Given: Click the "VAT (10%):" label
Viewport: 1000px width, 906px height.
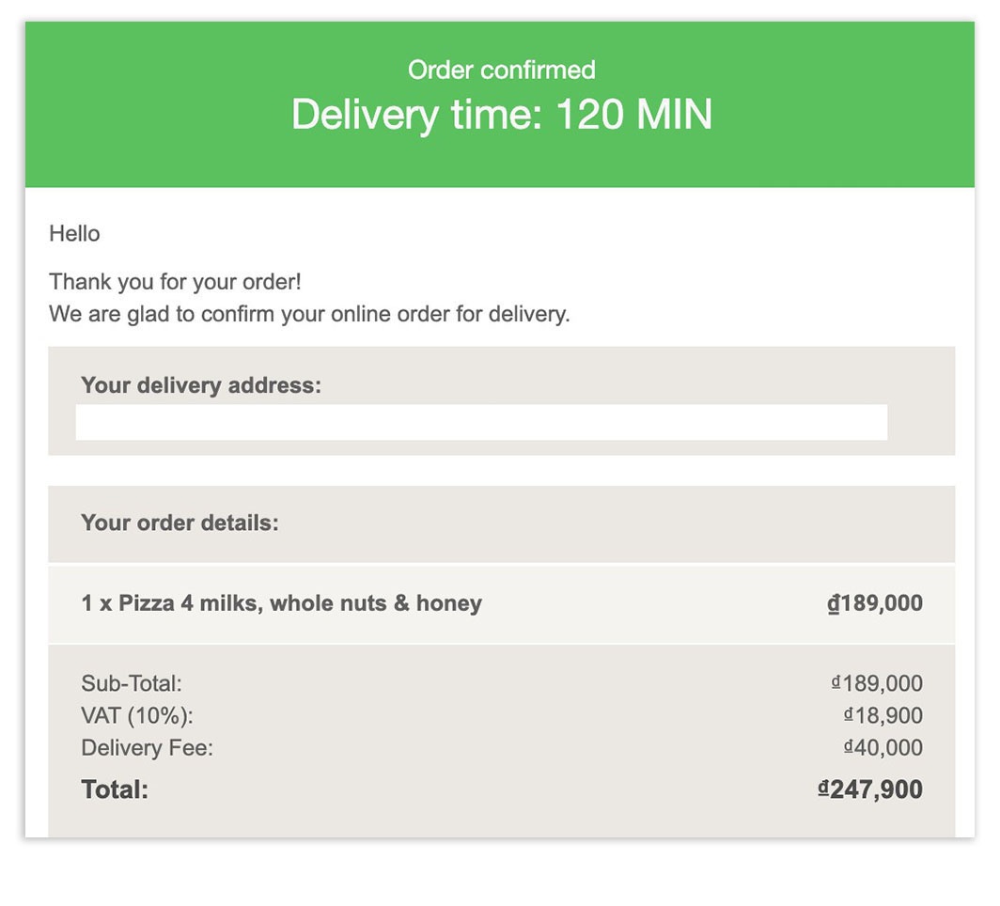Looking at the screenshot, I should (137, 716).
